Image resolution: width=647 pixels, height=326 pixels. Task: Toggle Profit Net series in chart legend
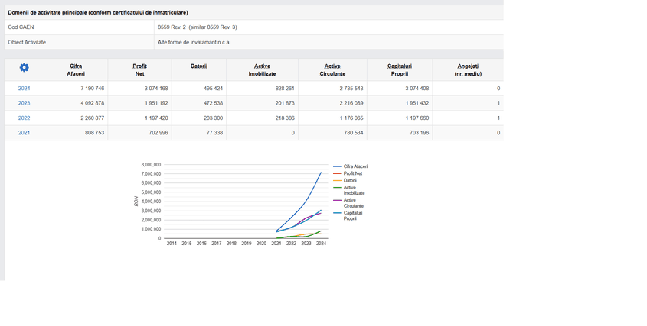pos(353,173)
